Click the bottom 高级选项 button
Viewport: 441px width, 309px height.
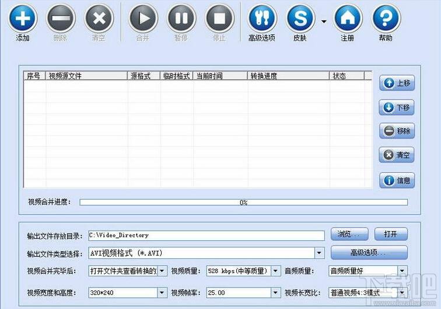[x=369, y=253]
